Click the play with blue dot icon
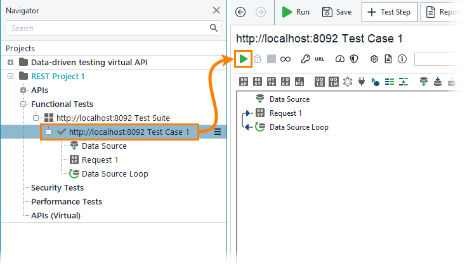Image resolution: width=465 pixels, height=269 pixels. click(x=375, y=82)
